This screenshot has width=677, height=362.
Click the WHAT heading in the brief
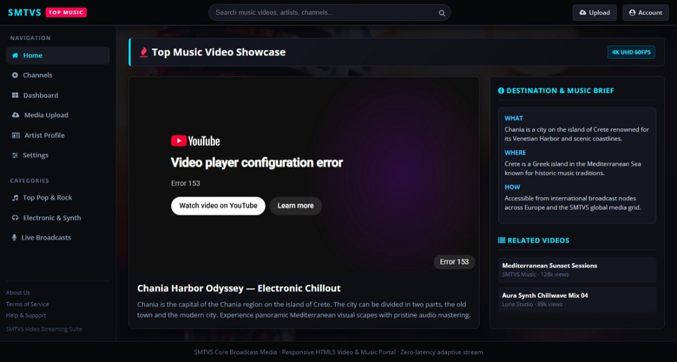coord(514,118)
